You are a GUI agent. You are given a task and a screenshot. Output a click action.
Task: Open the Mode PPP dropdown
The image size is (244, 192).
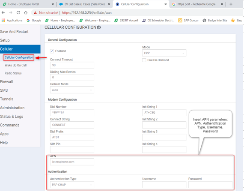pos(164,53)
